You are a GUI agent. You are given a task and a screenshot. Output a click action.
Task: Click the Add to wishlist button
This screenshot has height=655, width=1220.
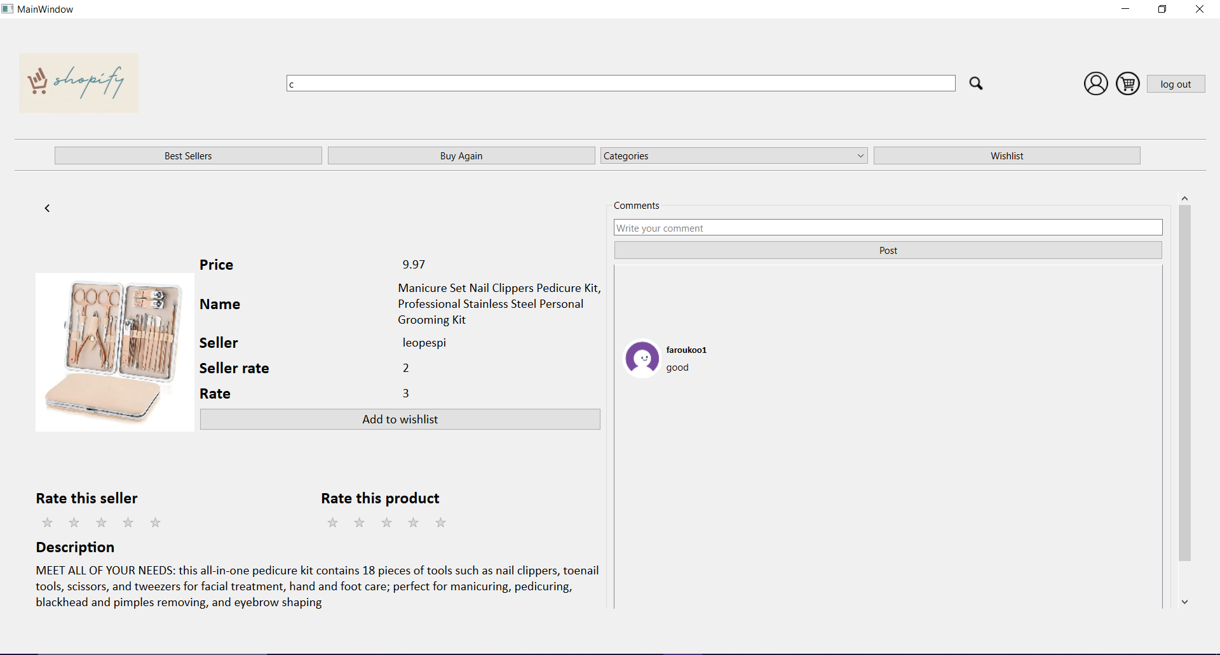pos(400,420)
